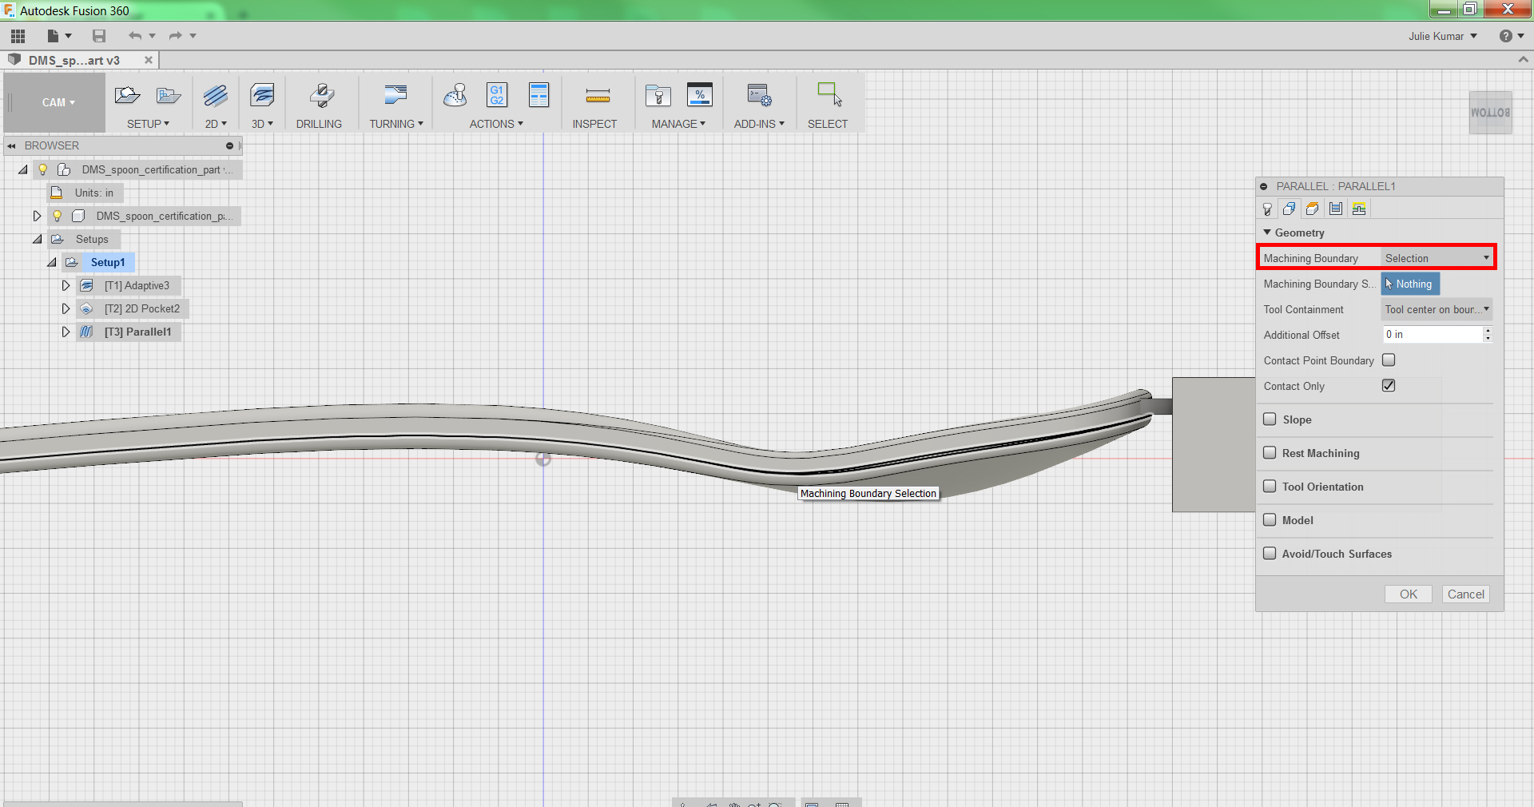
Task: Open the ADD-INS menu
Action: (759, 124)
